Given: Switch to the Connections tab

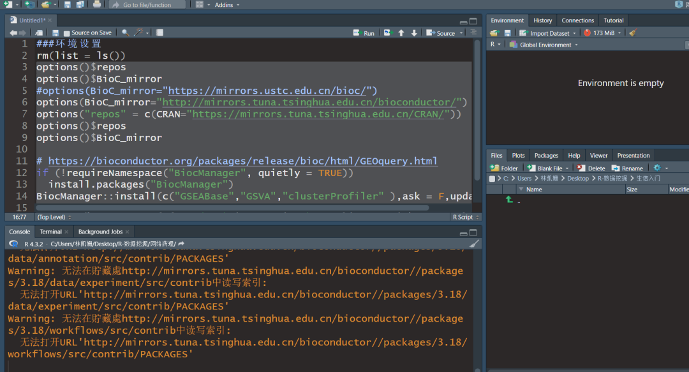Looking at the screenshot, I should [578, 20].
